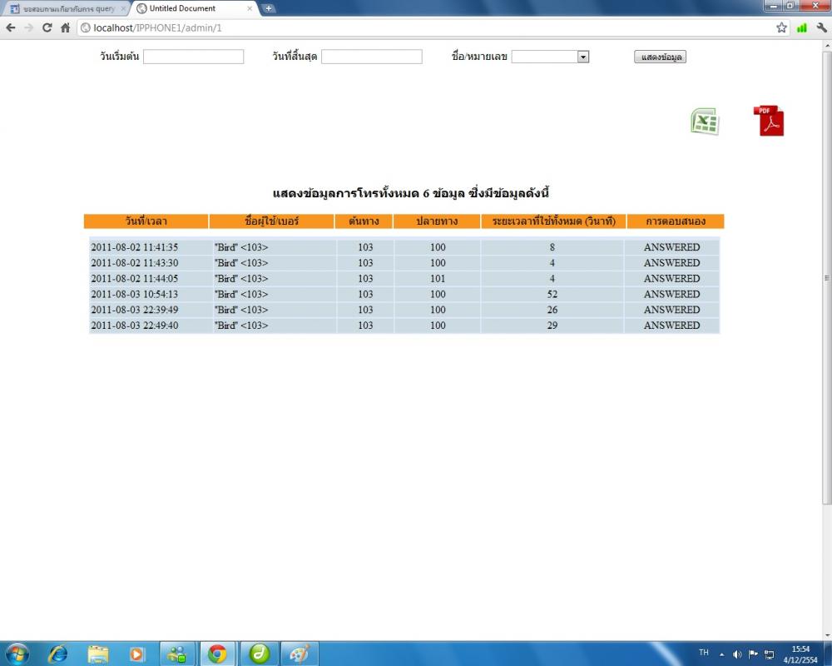Click the วันที่/เวลา column header
The width and height of the screenshot is (832, 666).
tap(146, 221)
